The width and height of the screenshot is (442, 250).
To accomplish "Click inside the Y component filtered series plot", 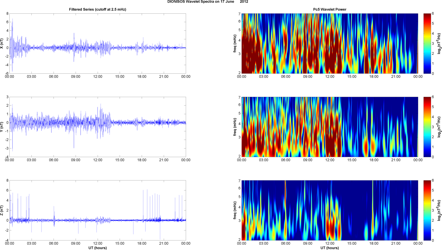I will 98,127.
